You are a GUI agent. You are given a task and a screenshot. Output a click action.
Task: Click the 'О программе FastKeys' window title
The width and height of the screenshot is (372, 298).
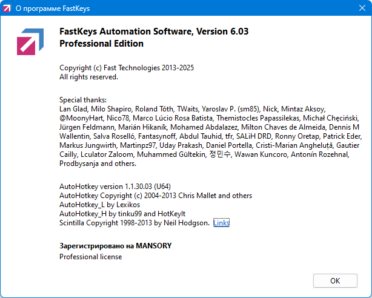pos(53,8)
